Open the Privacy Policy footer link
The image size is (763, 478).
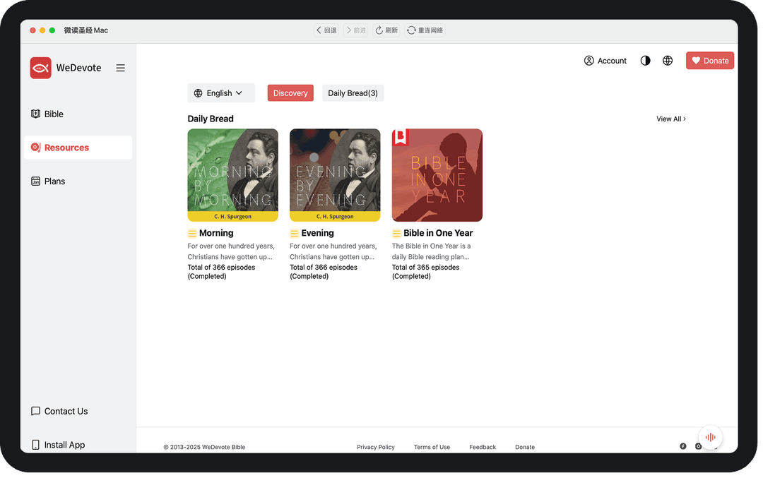376,447
